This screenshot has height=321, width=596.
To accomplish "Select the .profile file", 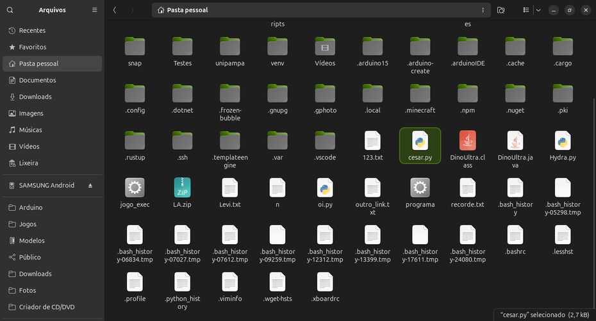I will pyautogui.click(x=135, y=287).
